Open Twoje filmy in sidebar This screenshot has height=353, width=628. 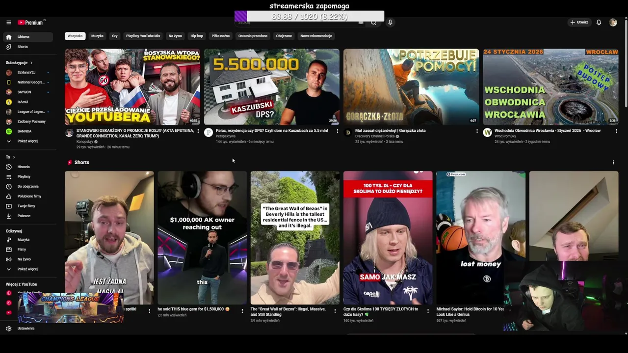tap(28, 206)
